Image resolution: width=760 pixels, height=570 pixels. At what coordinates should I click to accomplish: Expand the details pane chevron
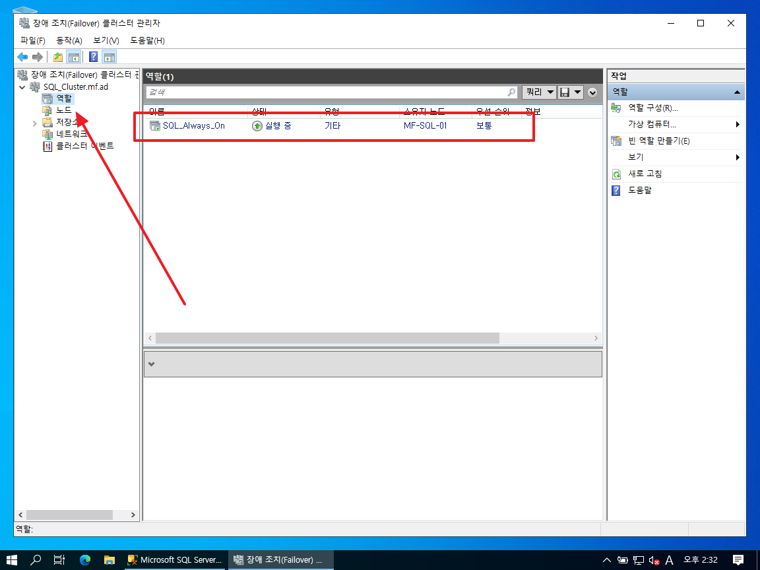click(x=151, y=364)
